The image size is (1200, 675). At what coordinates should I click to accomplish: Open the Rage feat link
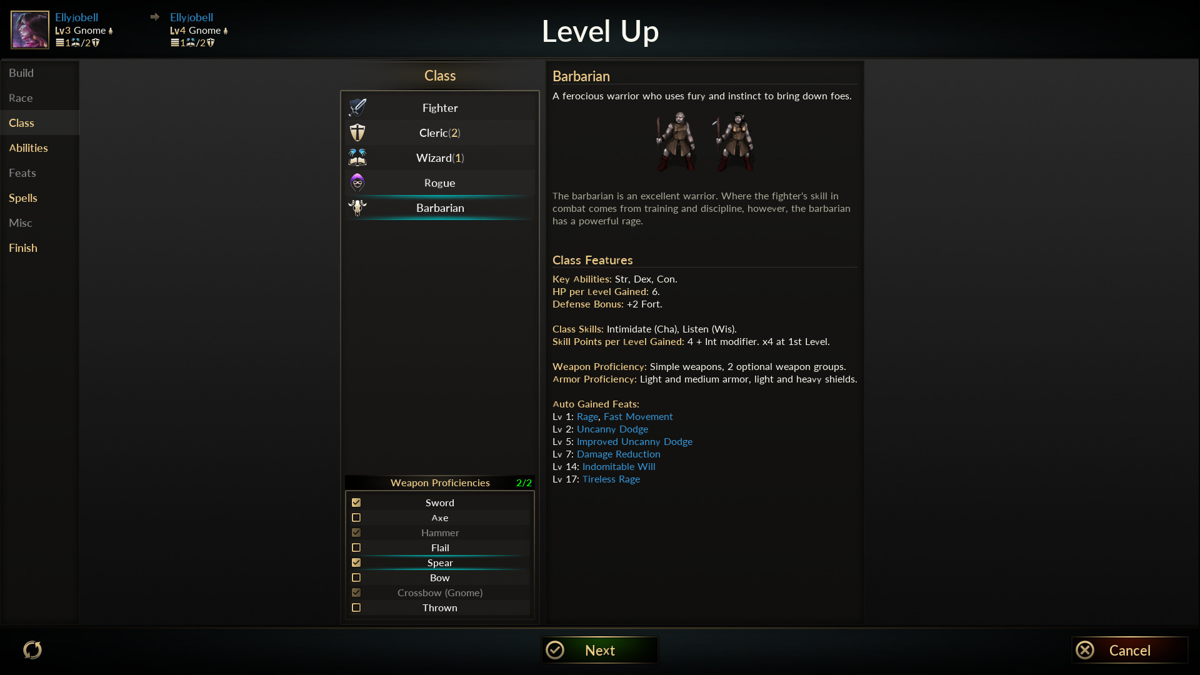click(x=587, y=417)
